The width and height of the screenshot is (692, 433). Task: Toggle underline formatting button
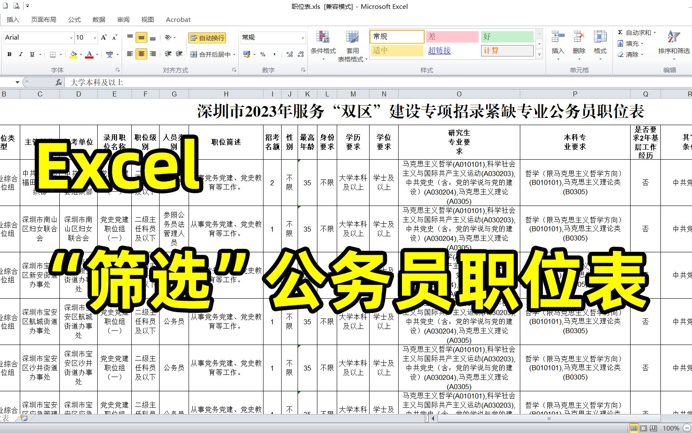coord(32,54)
